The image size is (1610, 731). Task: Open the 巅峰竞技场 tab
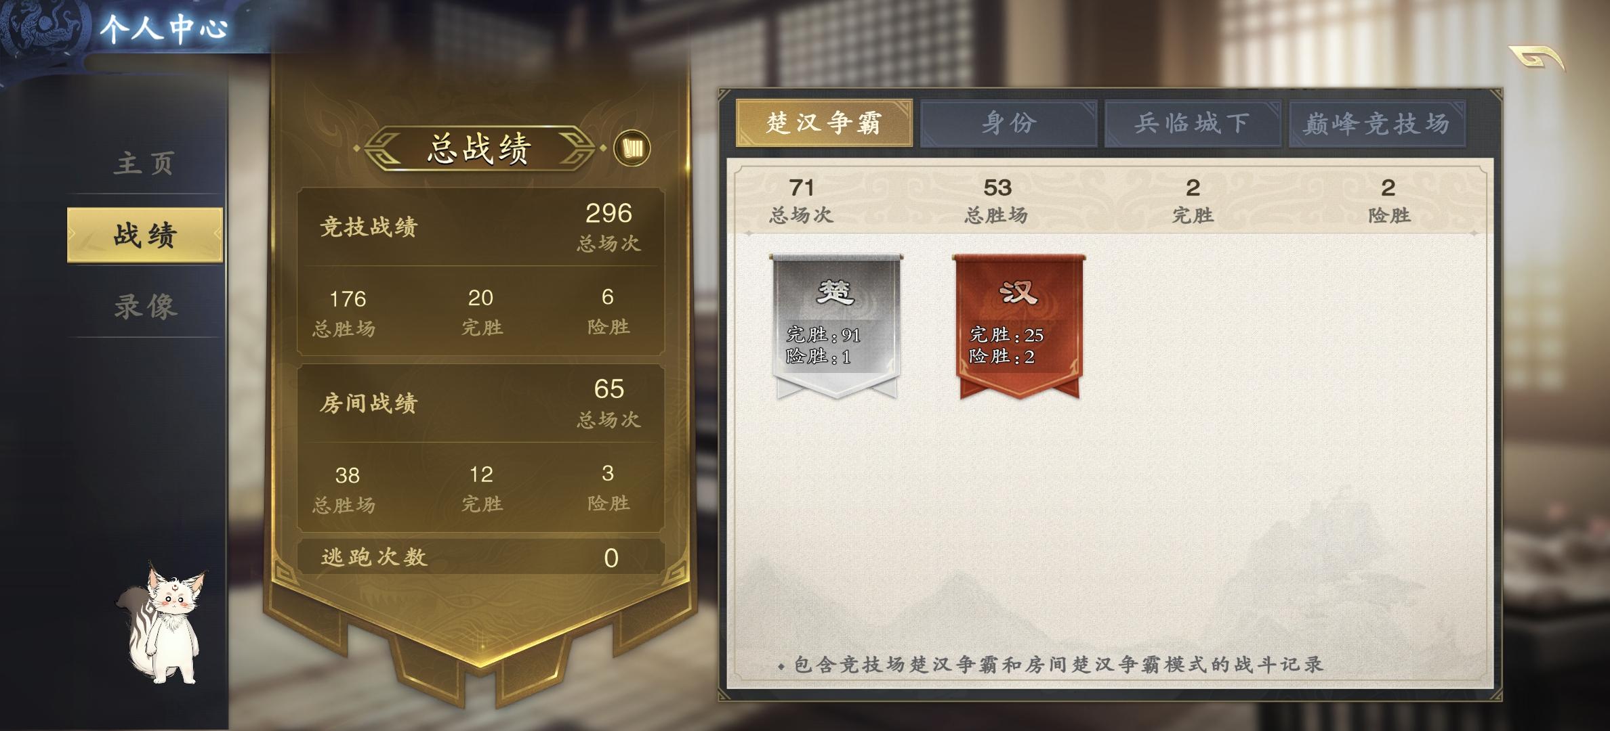pyautogui.click(x=1377, y=123)
